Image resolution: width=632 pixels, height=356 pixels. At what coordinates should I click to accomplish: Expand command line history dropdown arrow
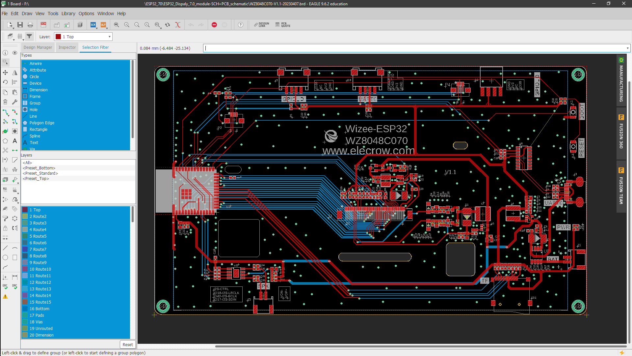pyautogui.click(x=627, y=48)
